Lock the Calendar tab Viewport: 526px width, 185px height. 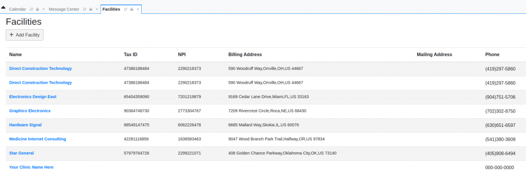click(x=37, y=9)
